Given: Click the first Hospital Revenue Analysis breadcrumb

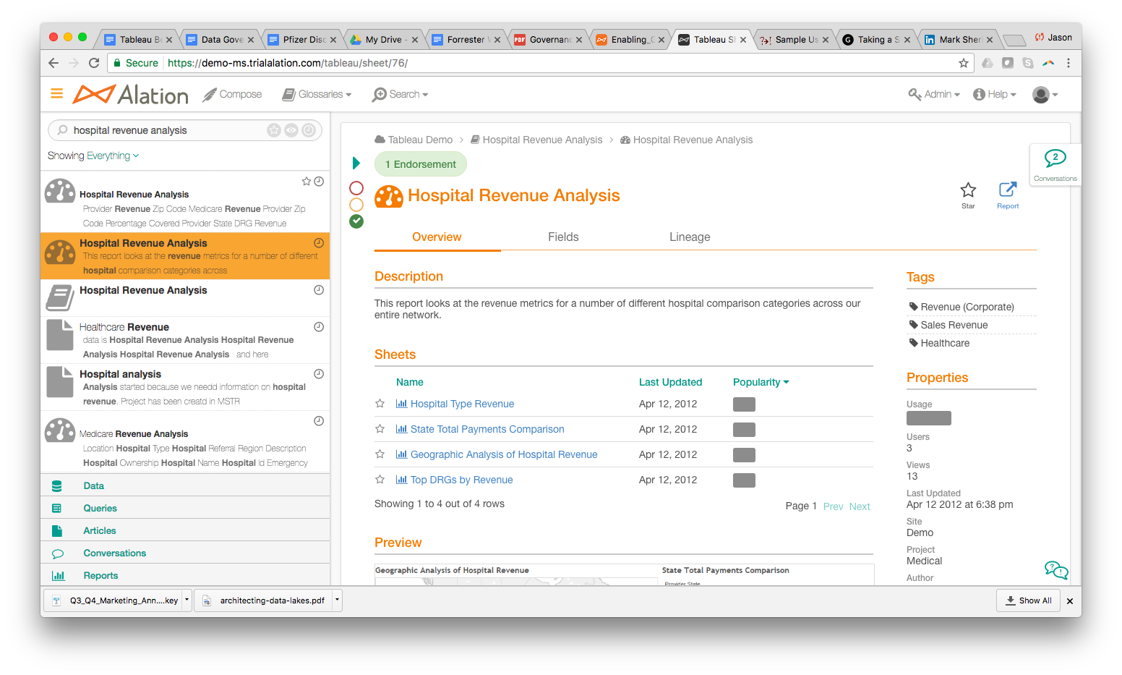Looking at the screenshot, I should click(536, 140).
